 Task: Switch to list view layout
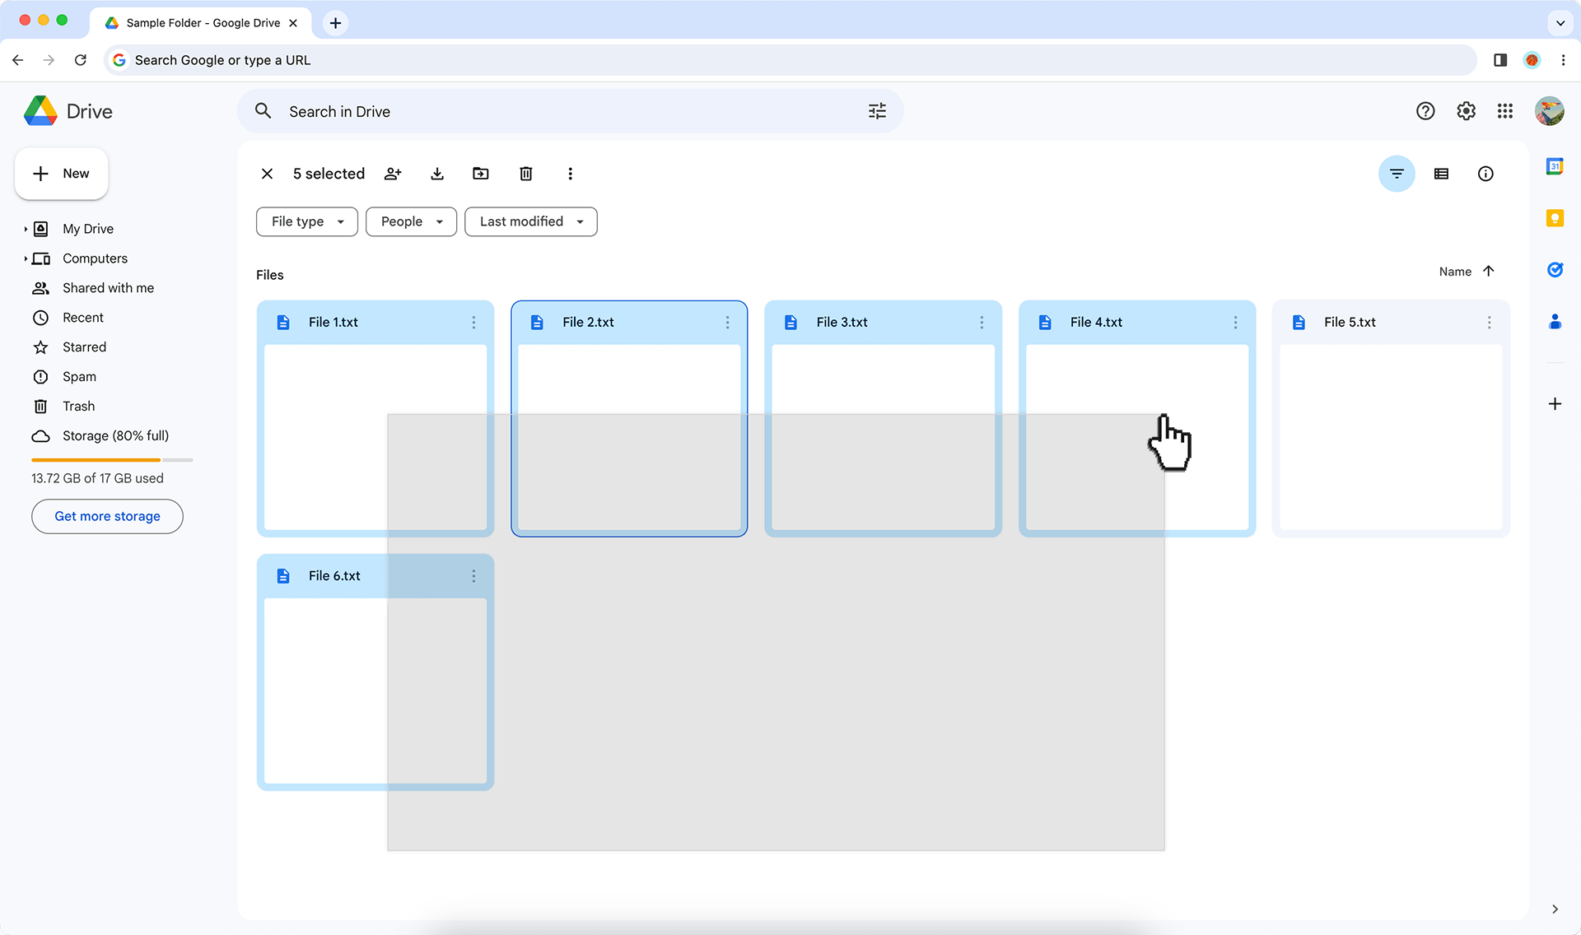1441,174
